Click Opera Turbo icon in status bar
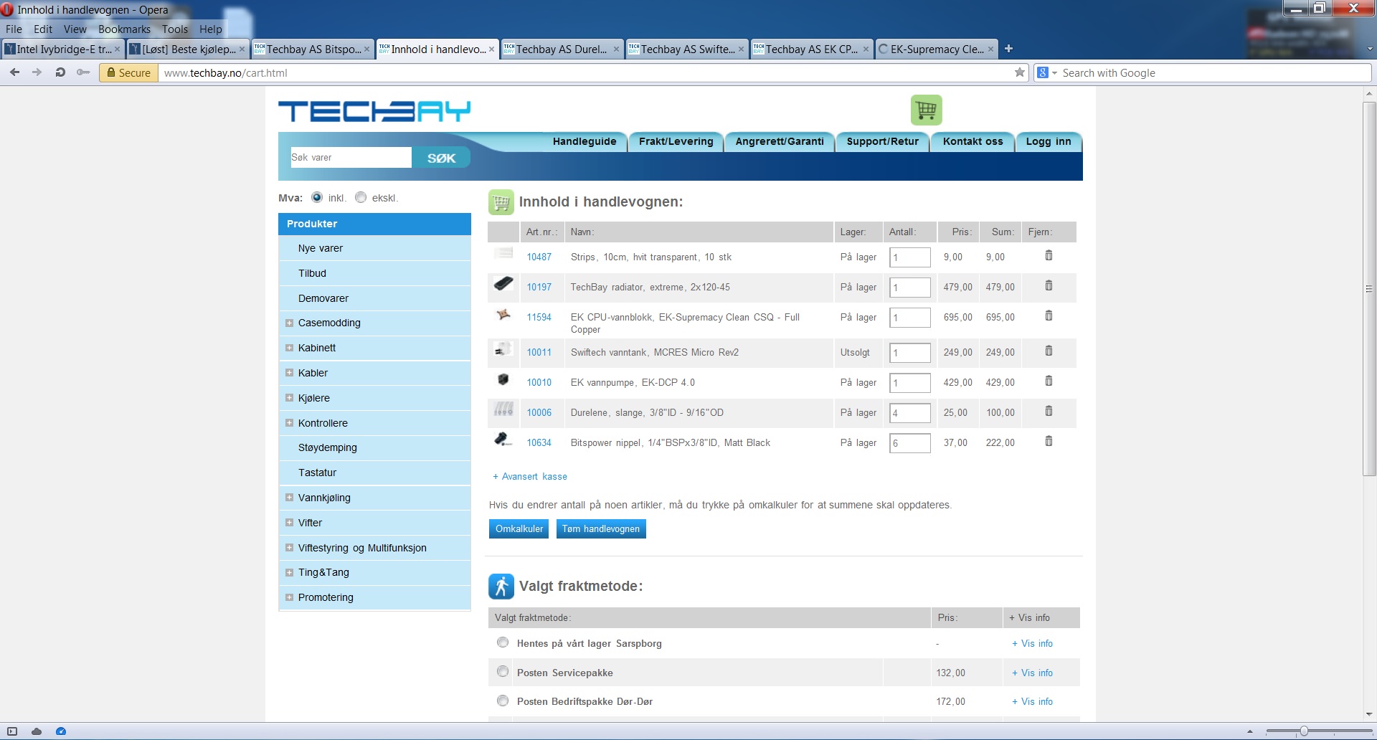The height and width of the screenshot is (740, 1377). pos(61,731)
